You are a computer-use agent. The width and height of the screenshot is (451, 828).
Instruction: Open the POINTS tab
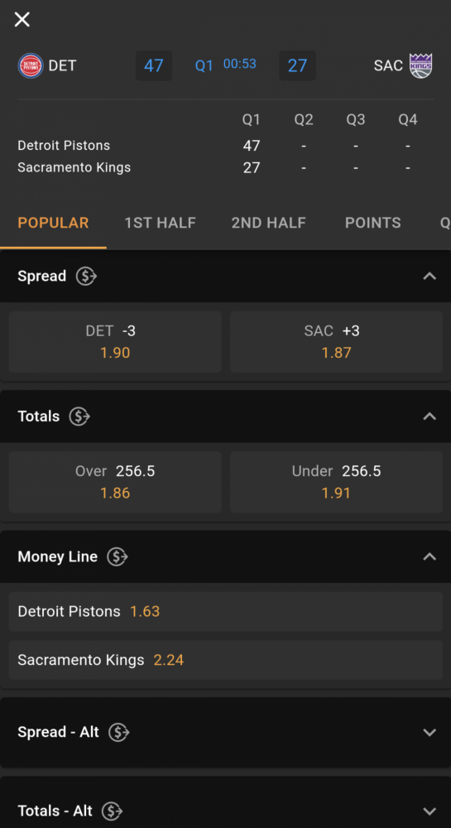pos(373,223)
